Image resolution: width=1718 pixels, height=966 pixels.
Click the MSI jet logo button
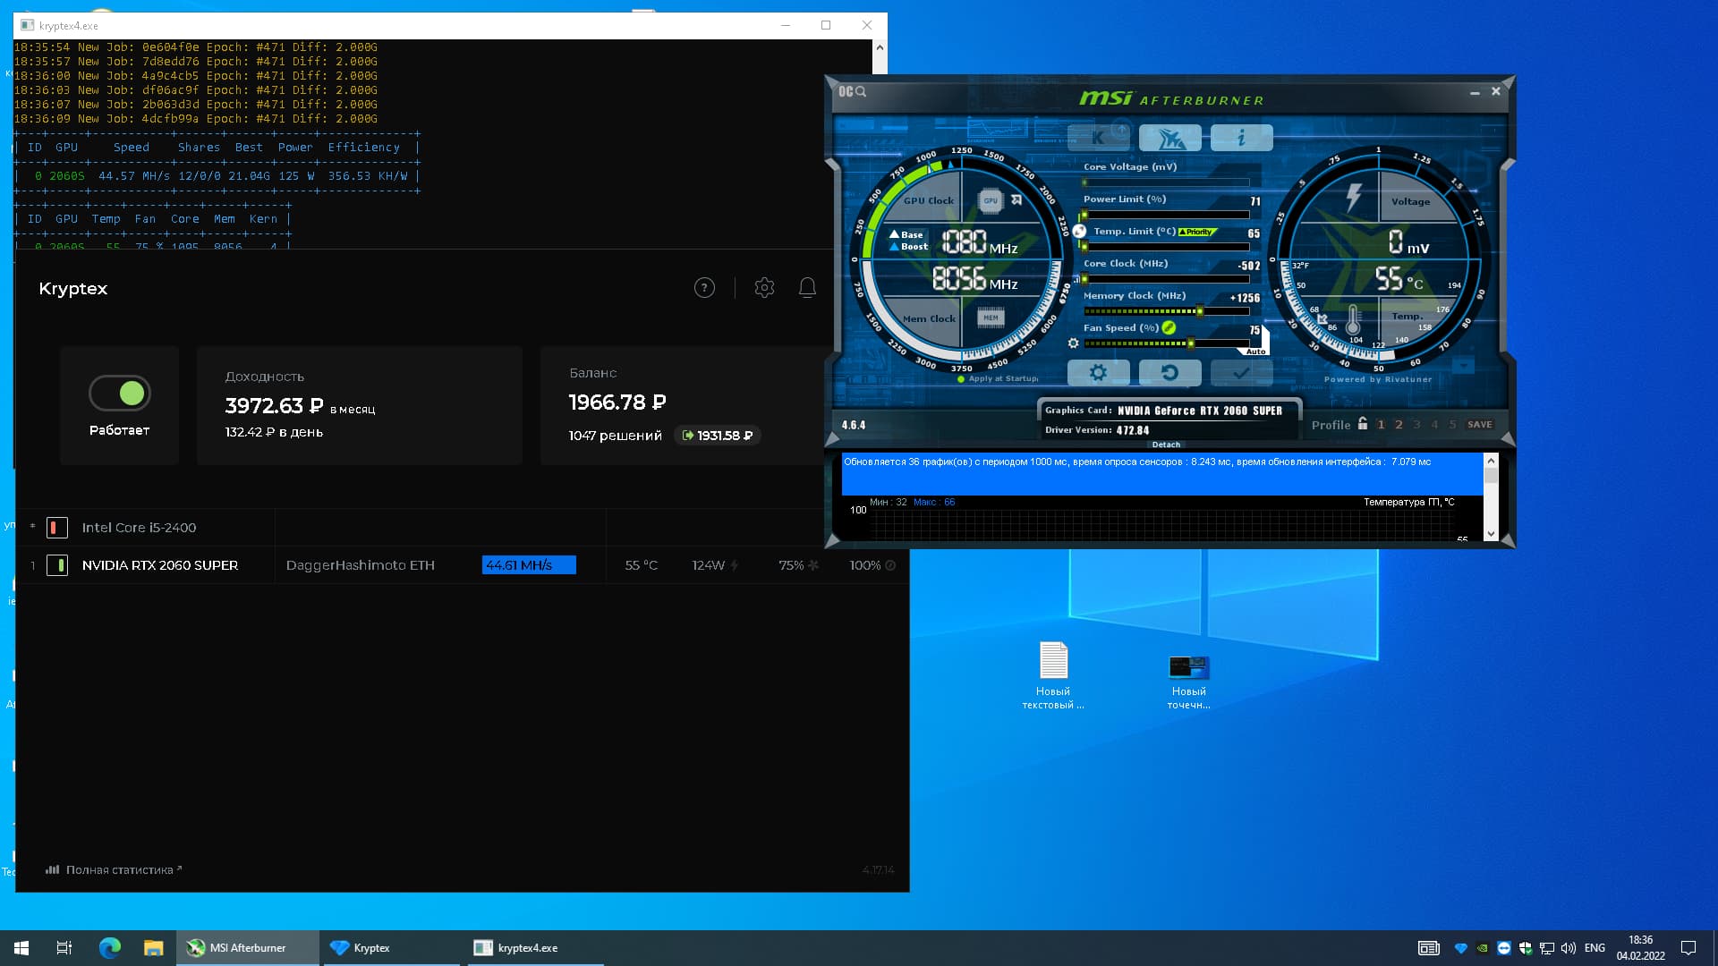click(x=1169, y=138)
